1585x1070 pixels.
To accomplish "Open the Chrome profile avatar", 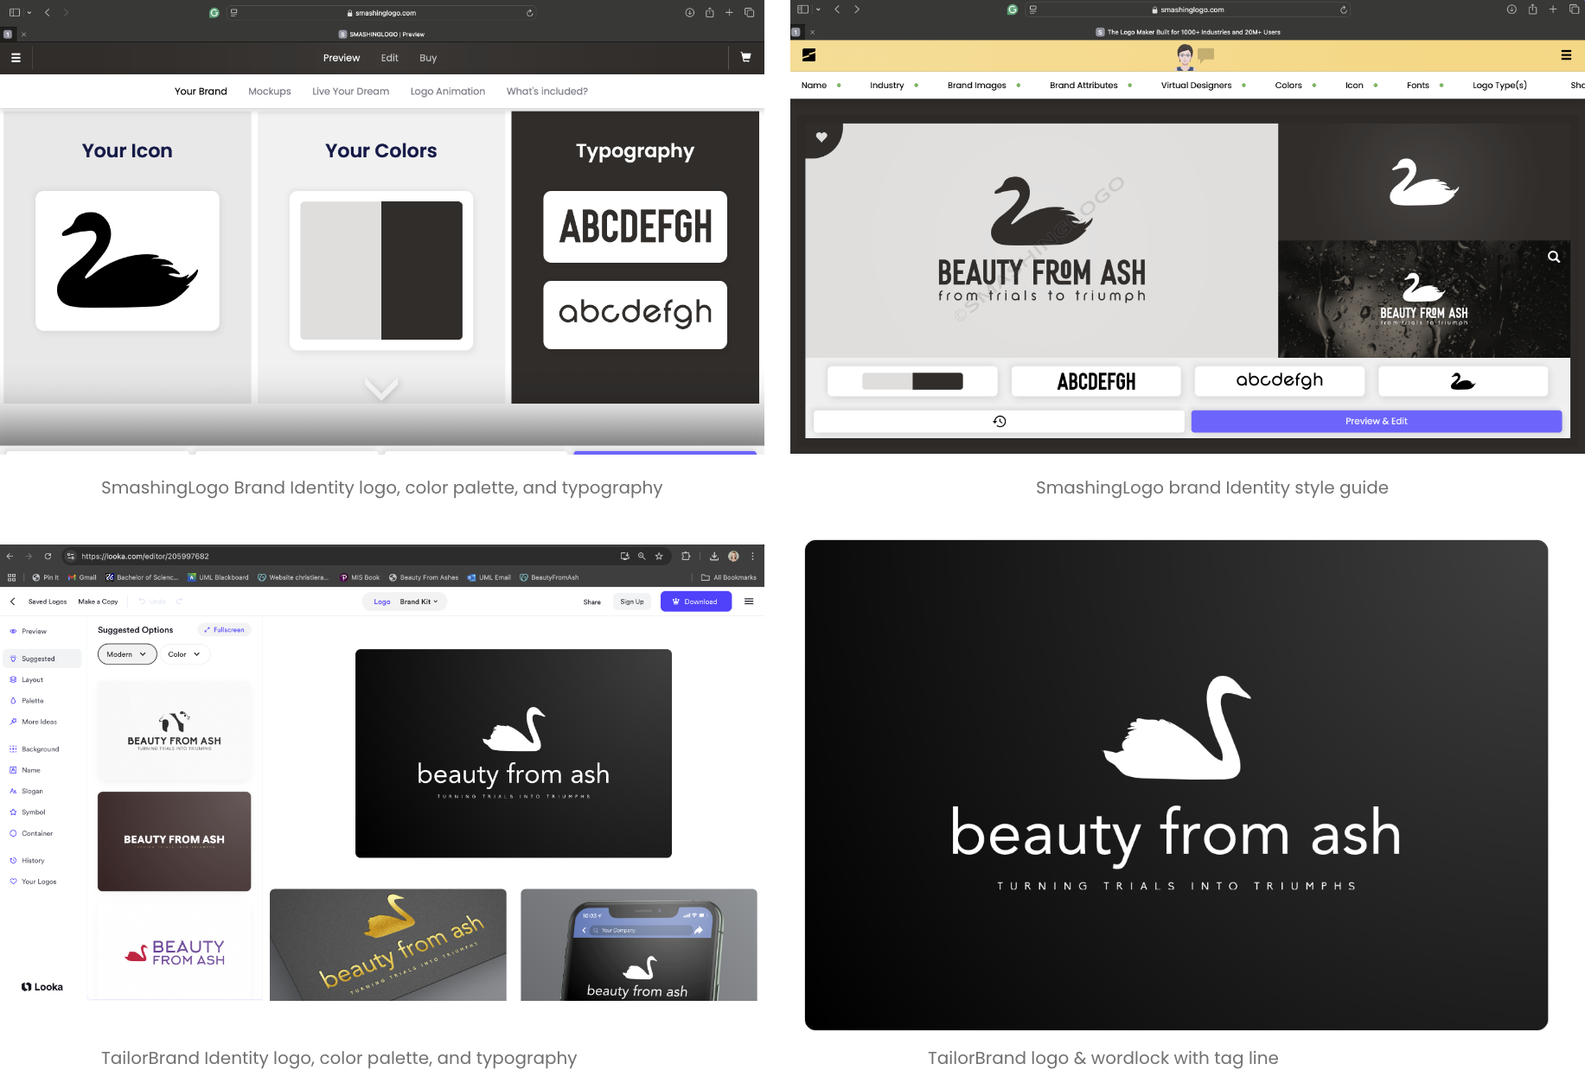I will [x=733, y=557].
